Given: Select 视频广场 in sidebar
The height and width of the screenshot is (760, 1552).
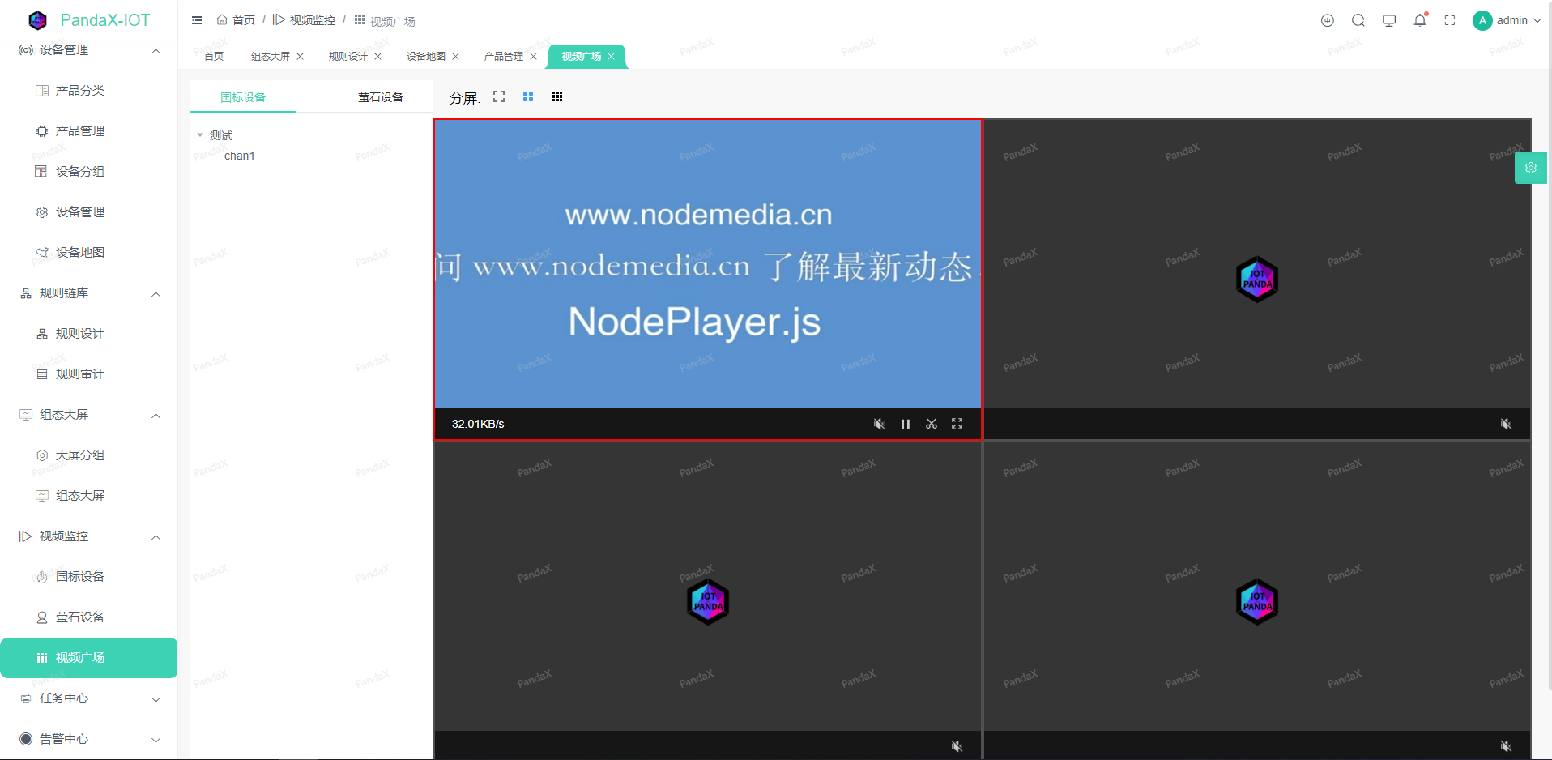Looking at the screenshot, I should click(x=89, y=658).
